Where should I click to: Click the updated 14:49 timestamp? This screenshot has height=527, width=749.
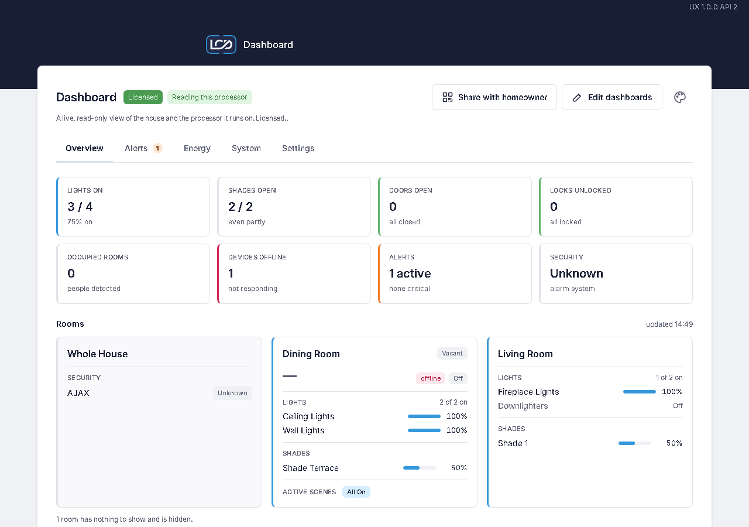click(669, 324)
